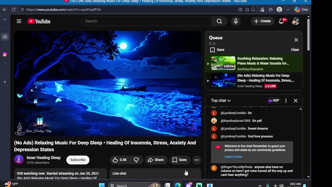The height and width of the screenshot is (187, 332).
Task: Open browser Settings and more menu
Action: click(288, 10)
